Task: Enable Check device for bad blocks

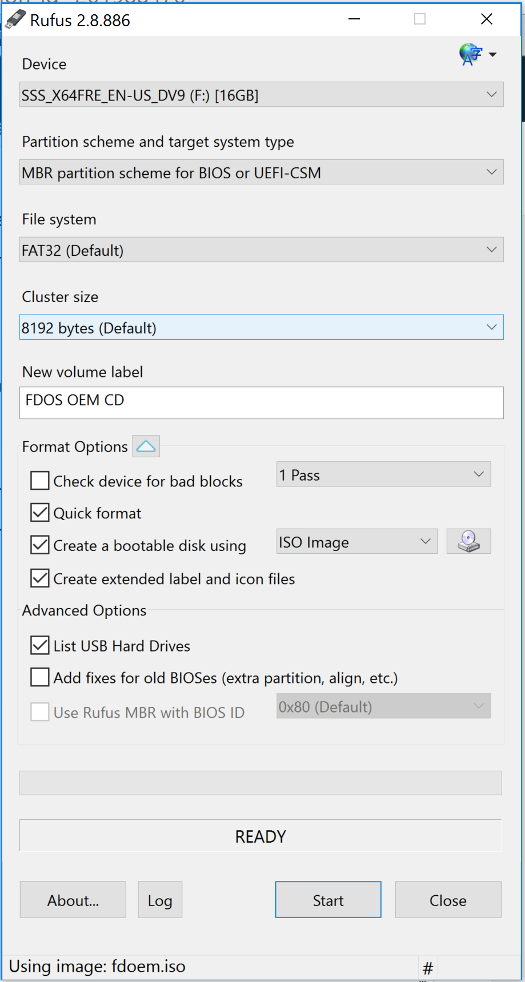Action: tap(40, 481)
